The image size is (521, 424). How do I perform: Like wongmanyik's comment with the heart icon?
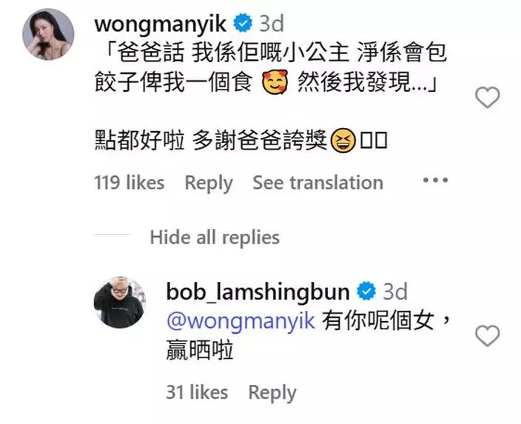487,97
